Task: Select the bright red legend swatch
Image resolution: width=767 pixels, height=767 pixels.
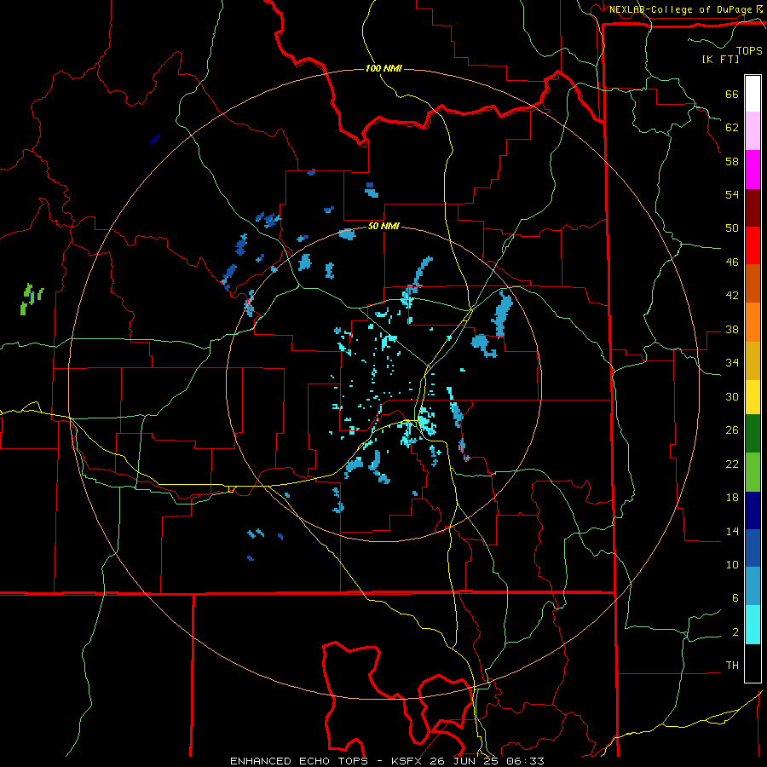Action: 753,245
